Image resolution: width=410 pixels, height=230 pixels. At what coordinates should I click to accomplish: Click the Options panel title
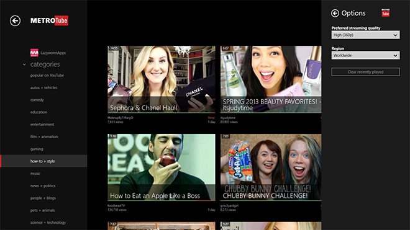tap(353, 13)
